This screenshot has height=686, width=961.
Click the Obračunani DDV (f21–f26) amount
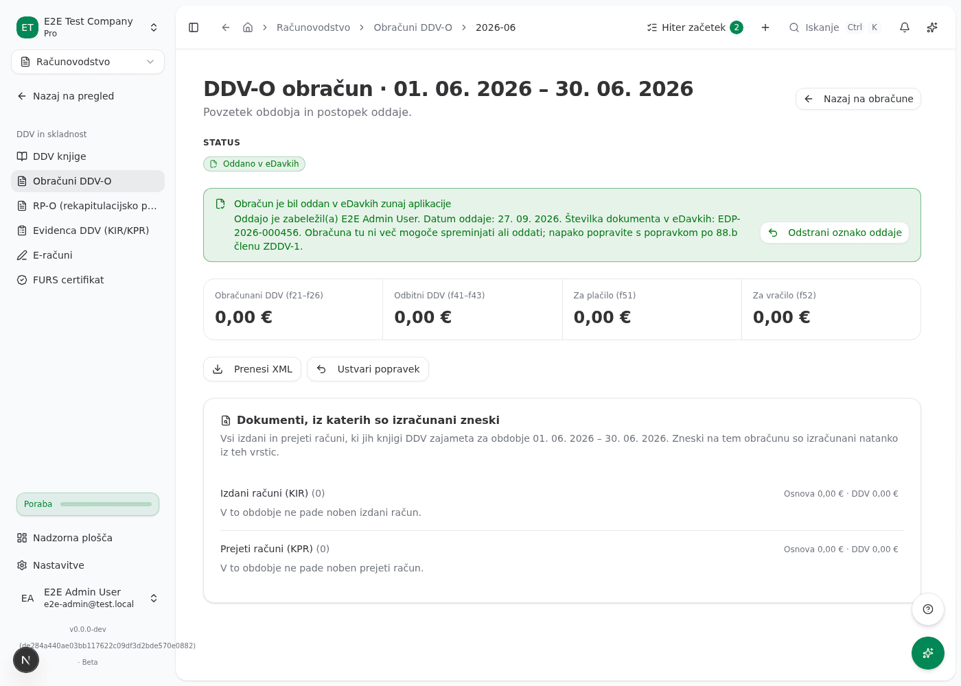[244, 317]
